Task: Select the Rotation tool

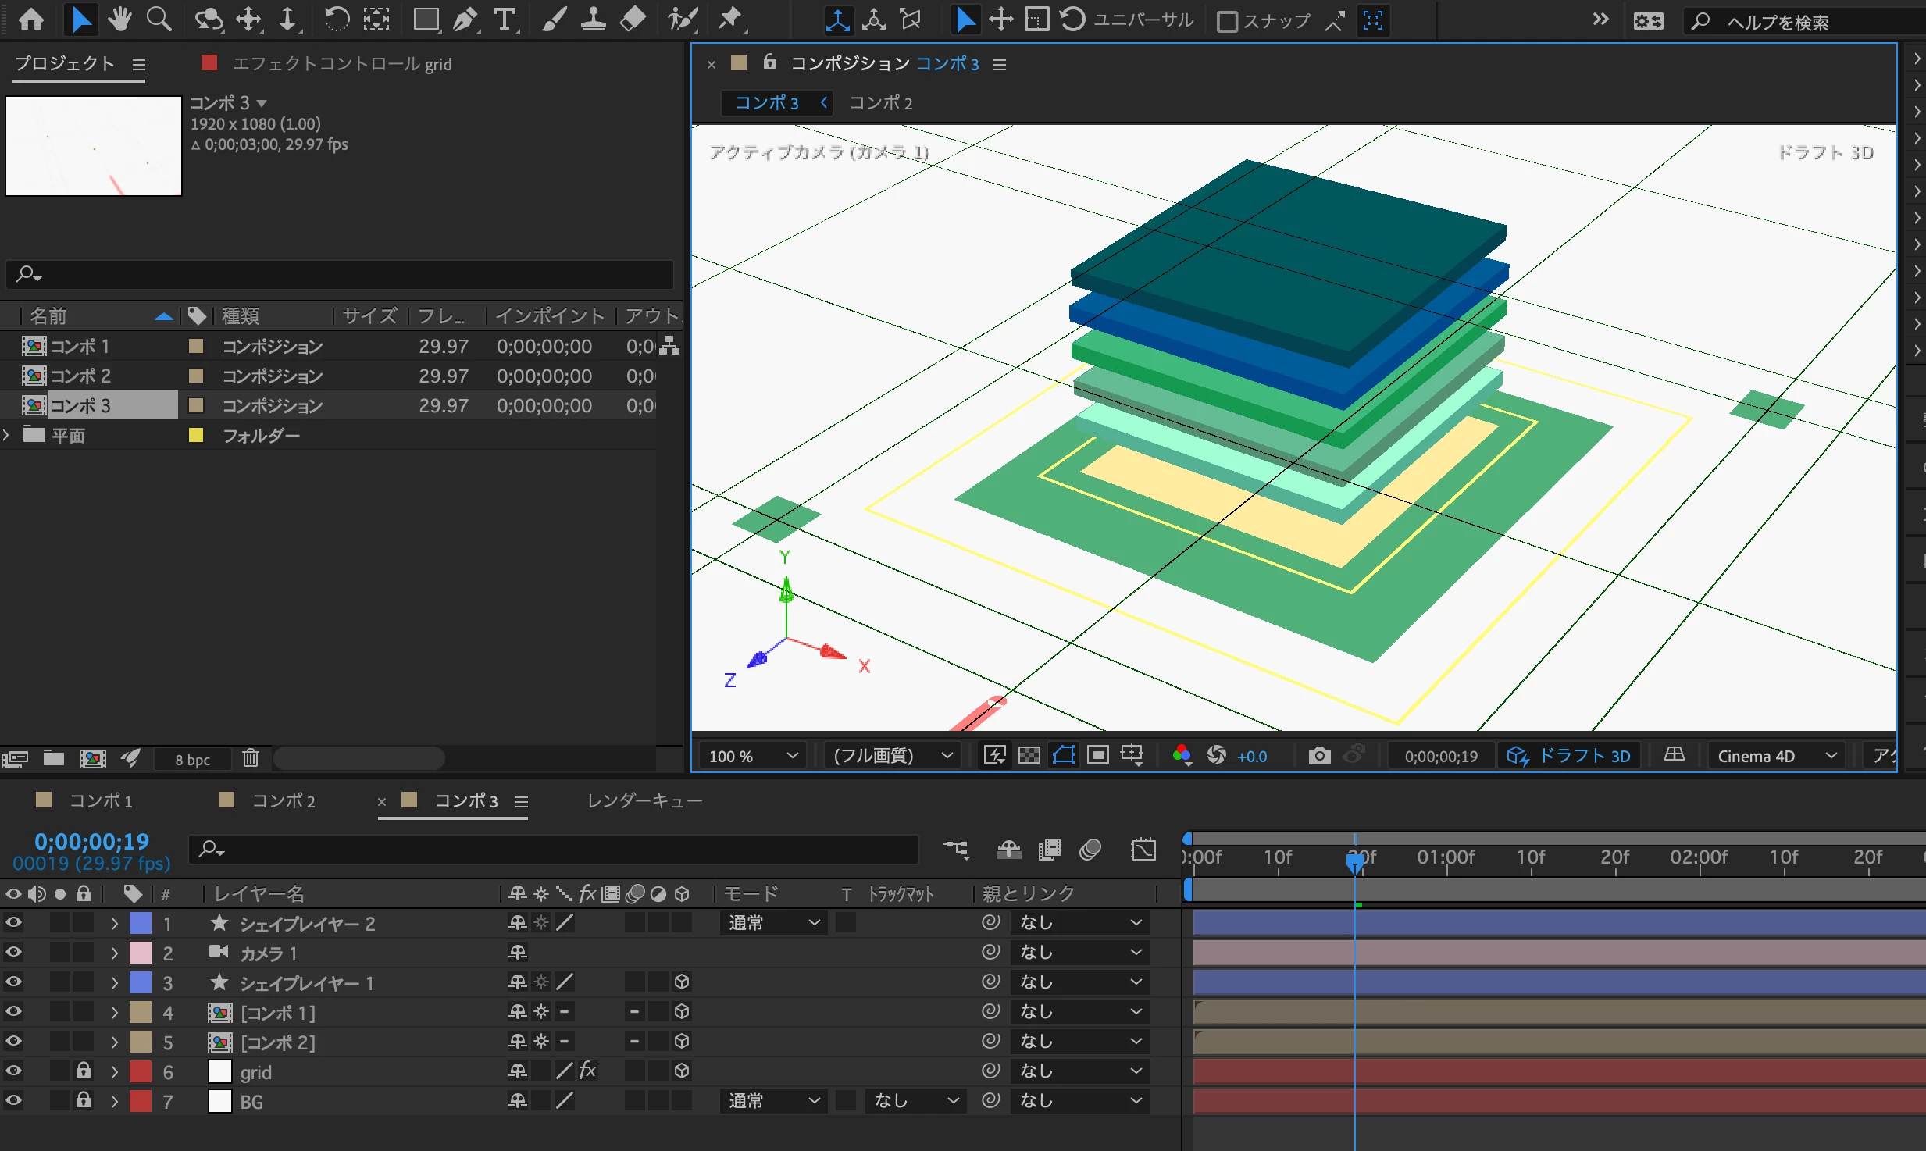Action: pos(337,19)
